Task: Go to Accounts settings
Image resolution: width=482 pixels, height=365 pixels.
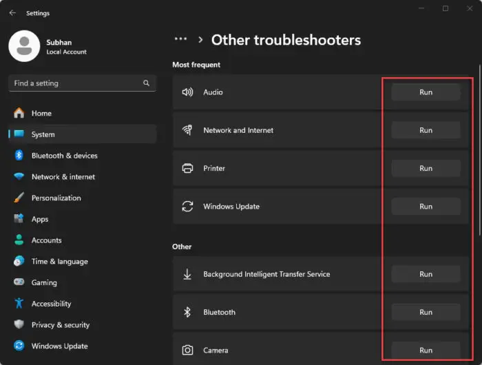Action: [83, 240]
